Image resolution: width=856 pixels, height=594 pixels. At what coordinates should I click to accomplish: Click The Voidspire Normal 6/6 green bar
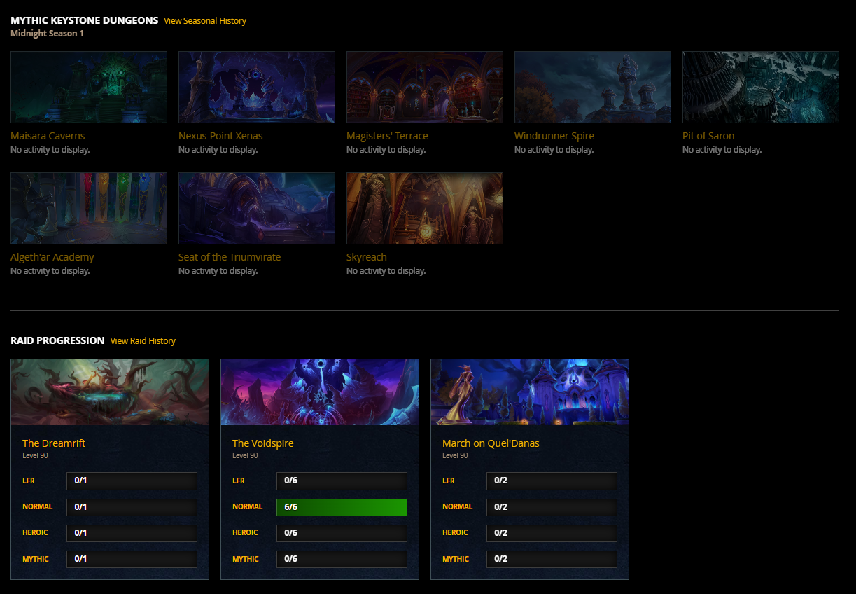(x=342, y=507)
